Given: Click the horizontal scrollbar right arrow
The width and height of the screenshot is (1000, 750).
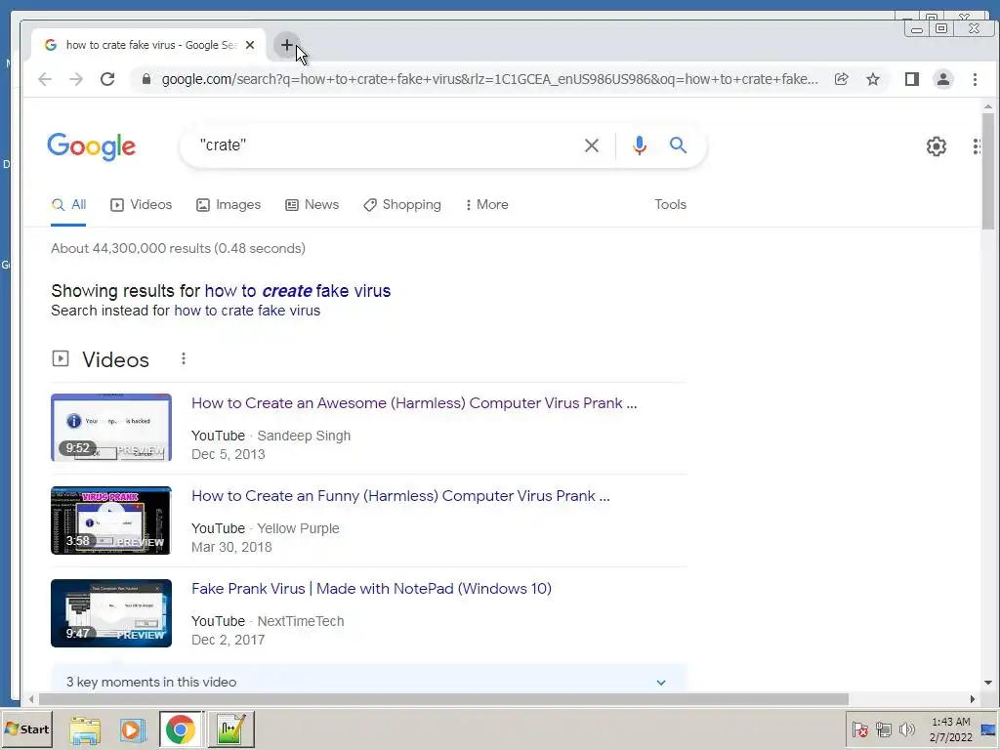Looking at the screenshot, I should pos(973,699).
